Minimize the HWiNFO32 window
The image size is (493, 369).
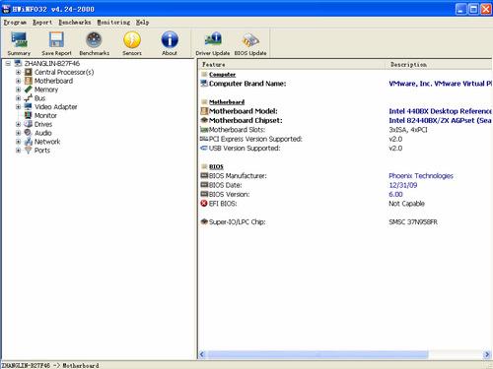click(x=460, y=9)
